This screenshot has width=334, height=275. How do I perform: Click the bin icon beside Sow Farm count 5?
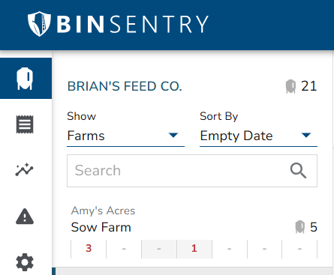coord(300,227)
